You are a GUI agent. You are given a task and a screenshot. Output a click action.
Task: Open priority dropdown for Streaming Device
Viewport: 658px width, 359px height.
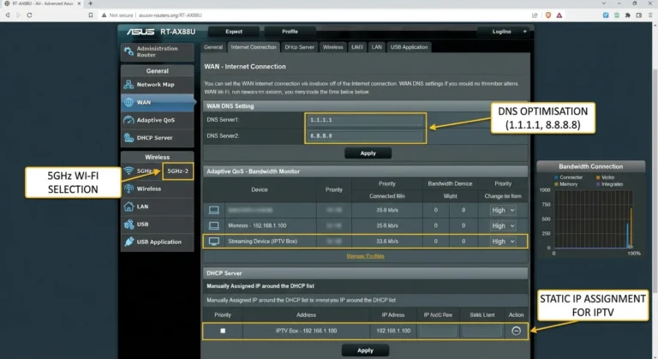tap(503, 242)
